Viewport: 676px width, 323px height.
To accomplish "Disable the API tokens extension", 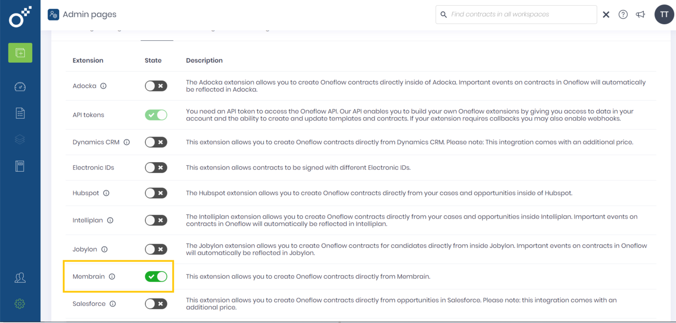I will pyautogui.click(x=156, y=115).
